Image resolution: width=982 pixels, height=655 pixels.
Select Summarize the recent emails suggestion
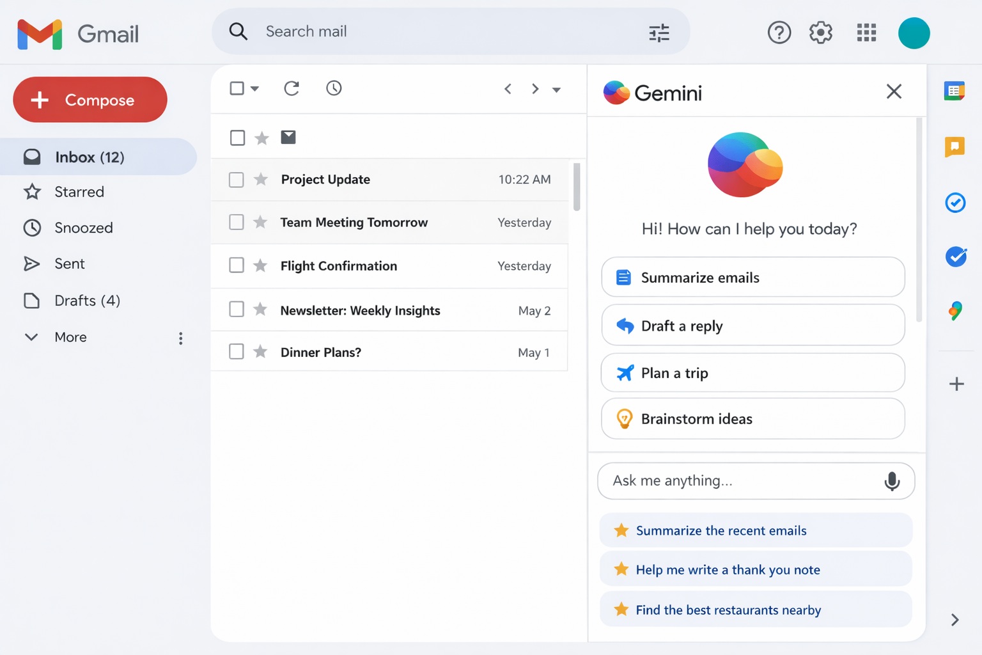click(x=756, y=530)
